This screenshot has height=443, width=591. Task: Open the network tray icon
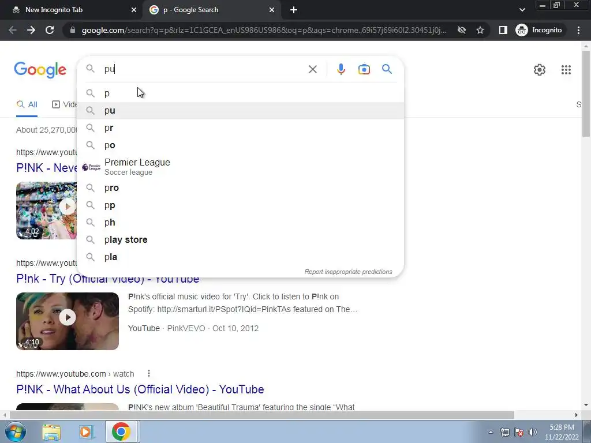pos(504,432)
